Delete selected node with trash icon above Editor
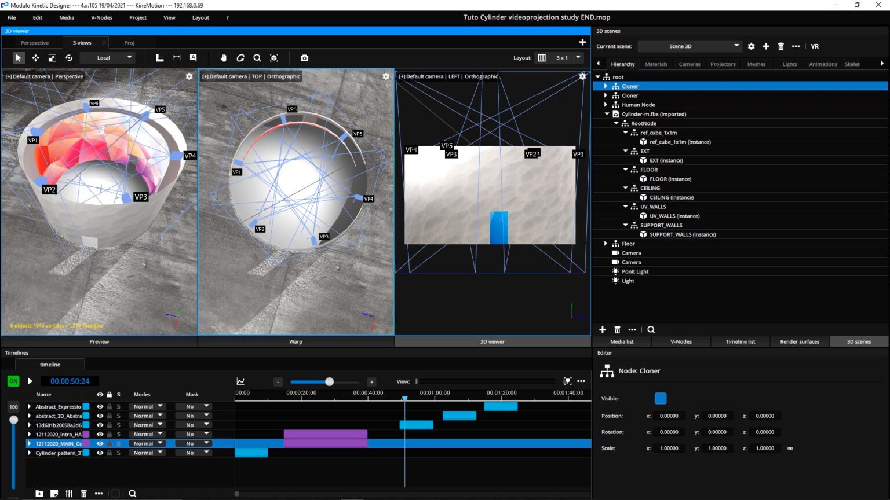890x500 pixels. [x=617, y=329]
